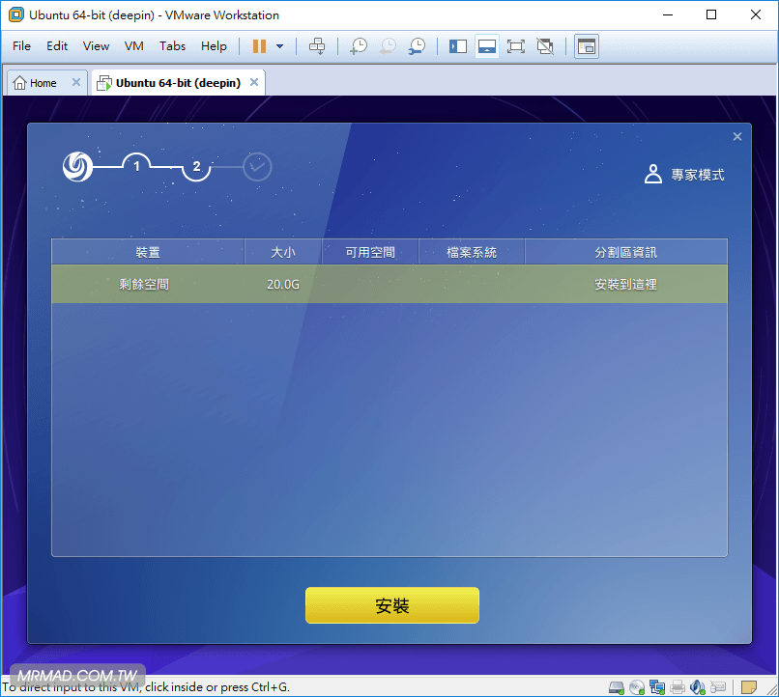Click the network adapter status icon

point(657,687)
